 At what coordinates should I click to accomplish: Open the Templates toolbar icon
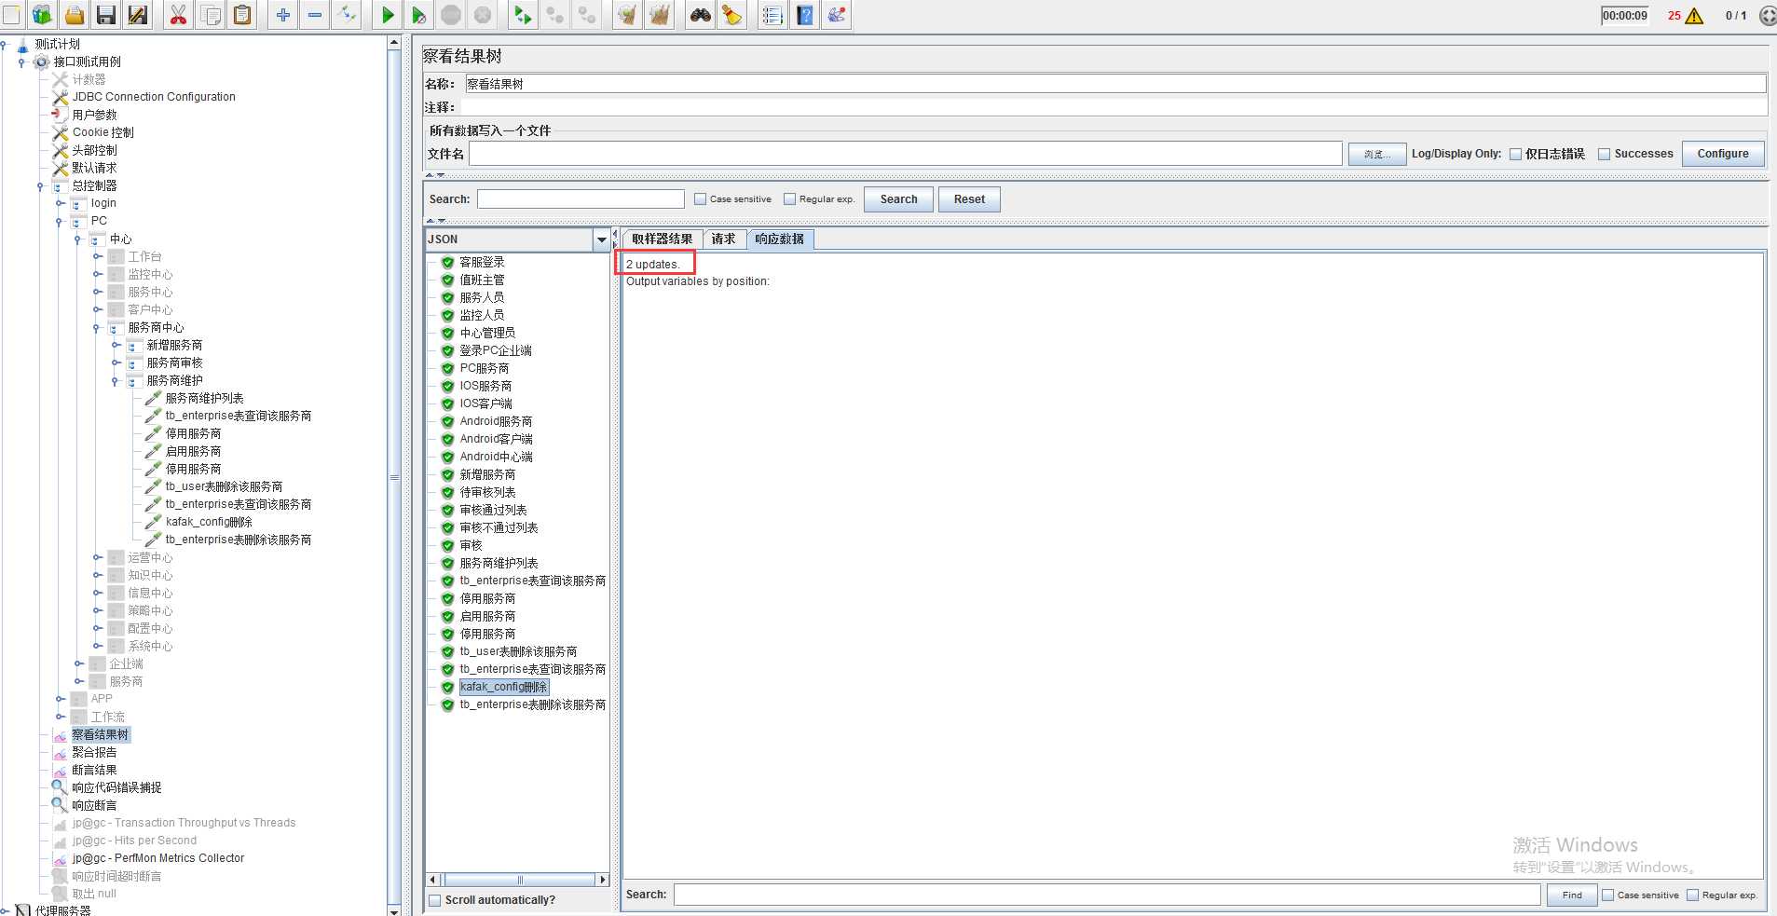pos(42,15)
